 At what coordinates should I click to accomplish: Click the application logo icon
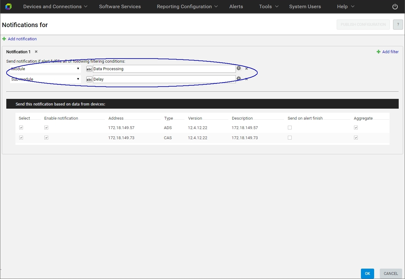pos(9,7)
